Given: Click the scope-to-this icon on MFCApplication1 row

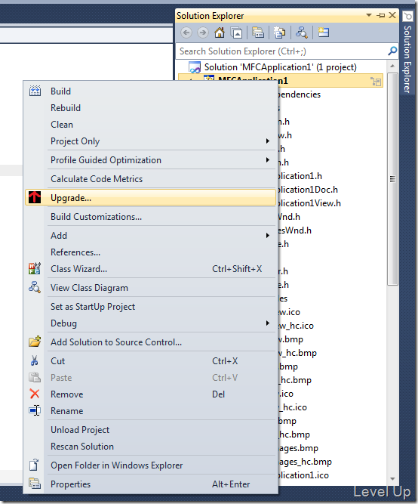Looking at the screenshot, I should pos(376,81).
